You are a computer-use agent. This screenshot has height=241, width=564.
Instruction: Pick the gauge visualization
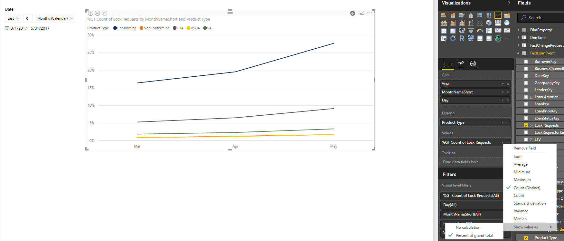tap(480, 31)
